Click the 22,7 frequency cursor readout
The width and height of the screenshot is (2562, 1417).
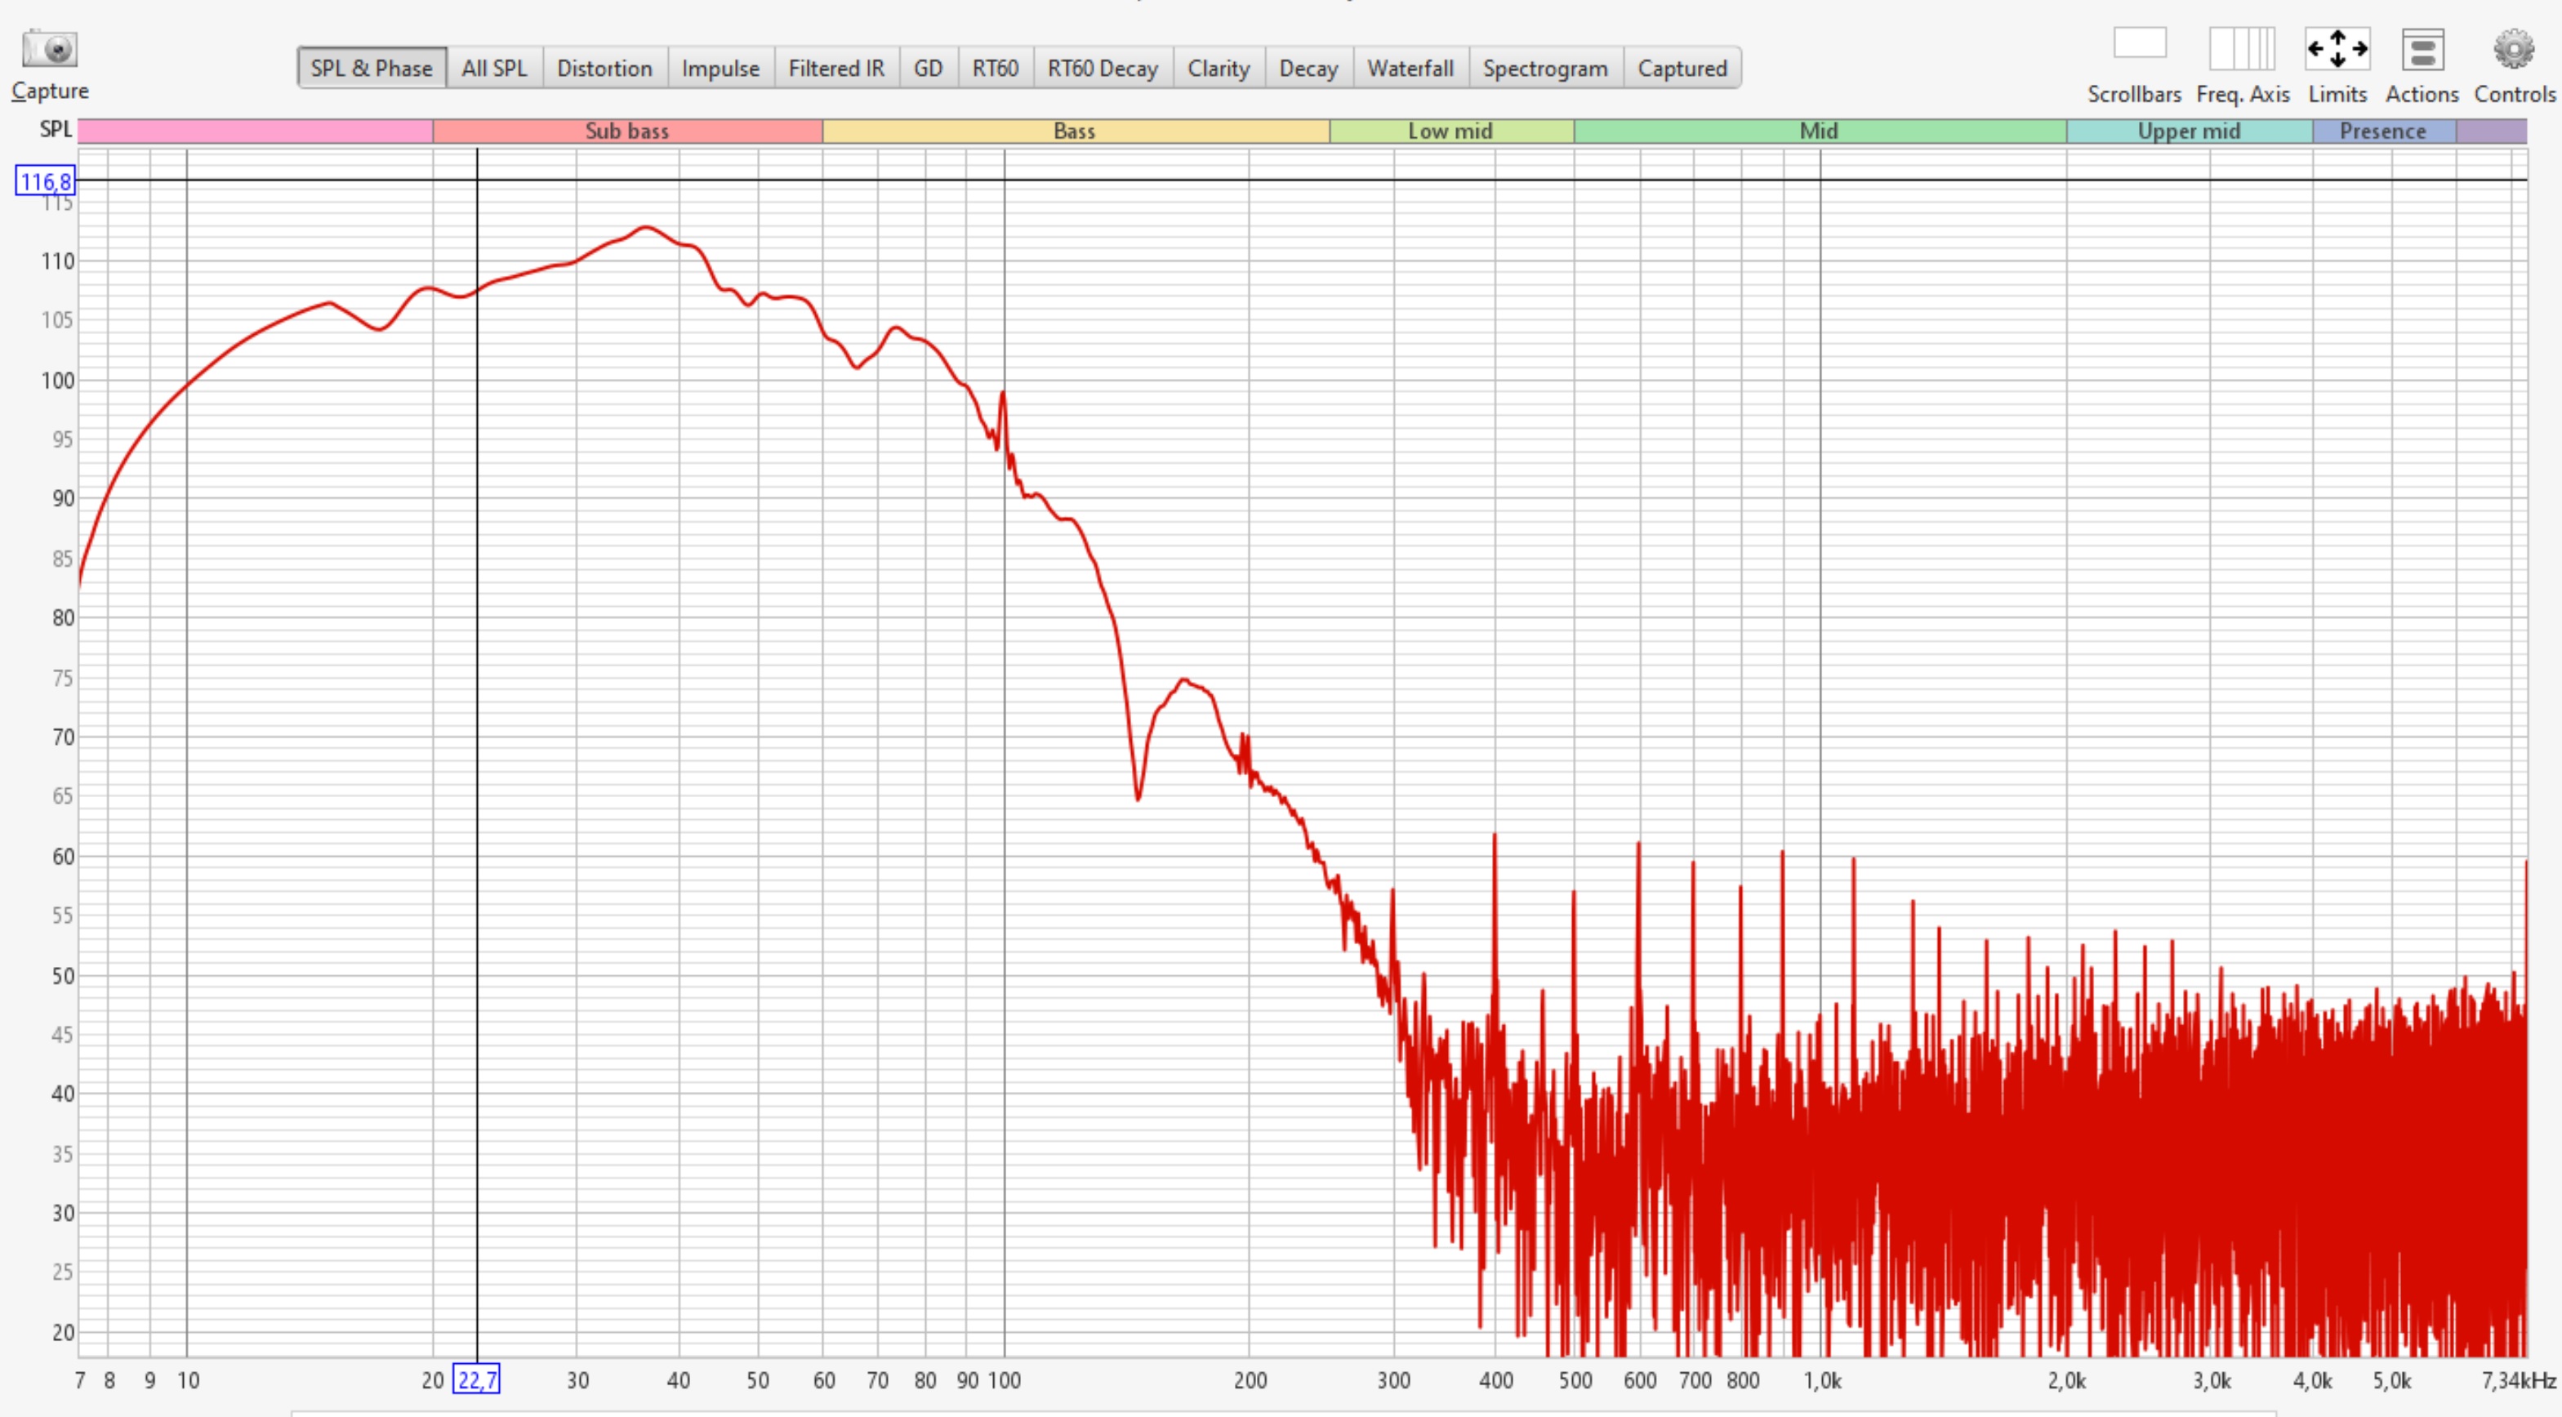click(x=476, y=1379)
